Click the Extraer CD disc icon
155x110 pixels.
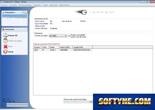[5, 35]
